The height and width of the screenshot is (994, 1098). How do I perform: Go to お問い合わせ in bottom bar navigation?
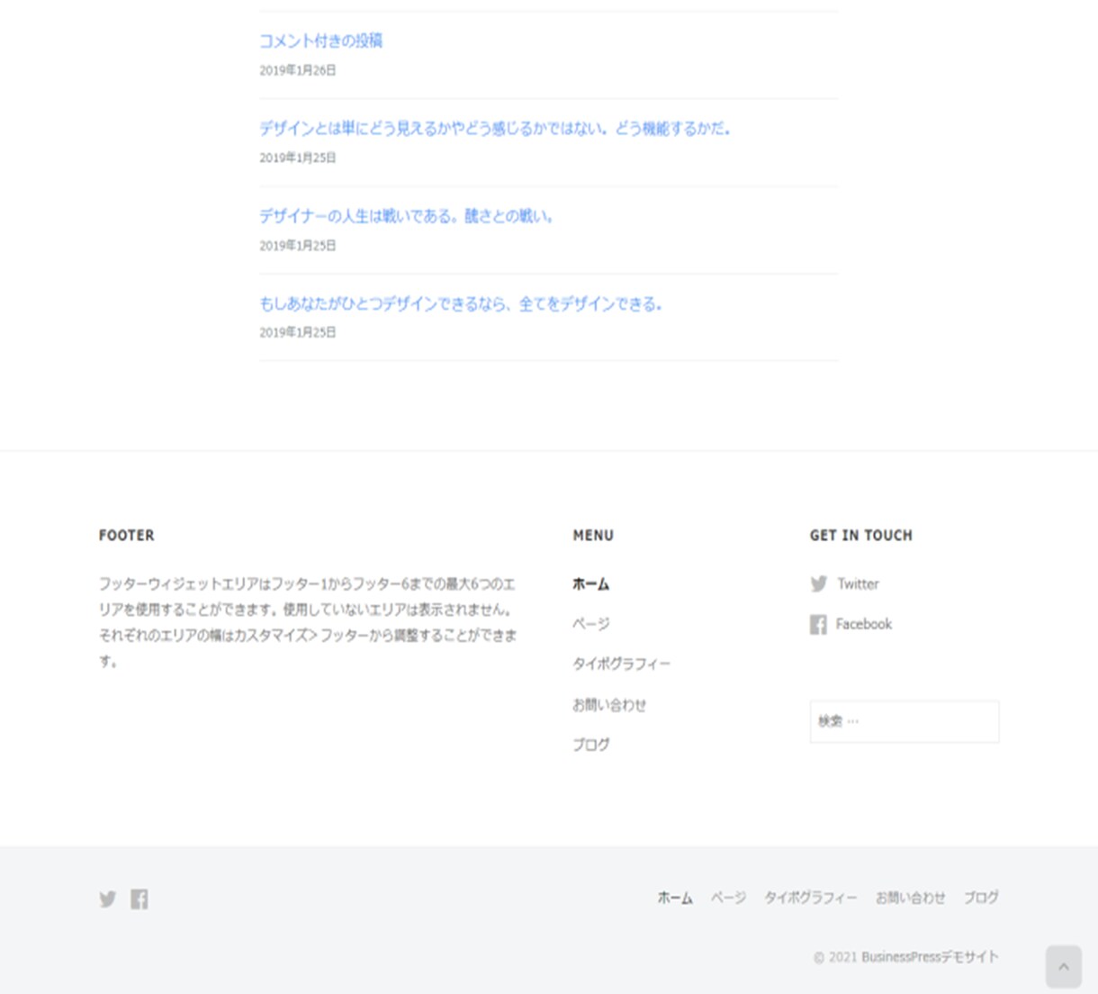[910, 898]
